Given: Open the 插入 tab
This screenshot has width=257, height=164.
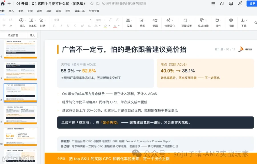Looking at the screenshot, I should pyautogui.click(x=11, y=11).
